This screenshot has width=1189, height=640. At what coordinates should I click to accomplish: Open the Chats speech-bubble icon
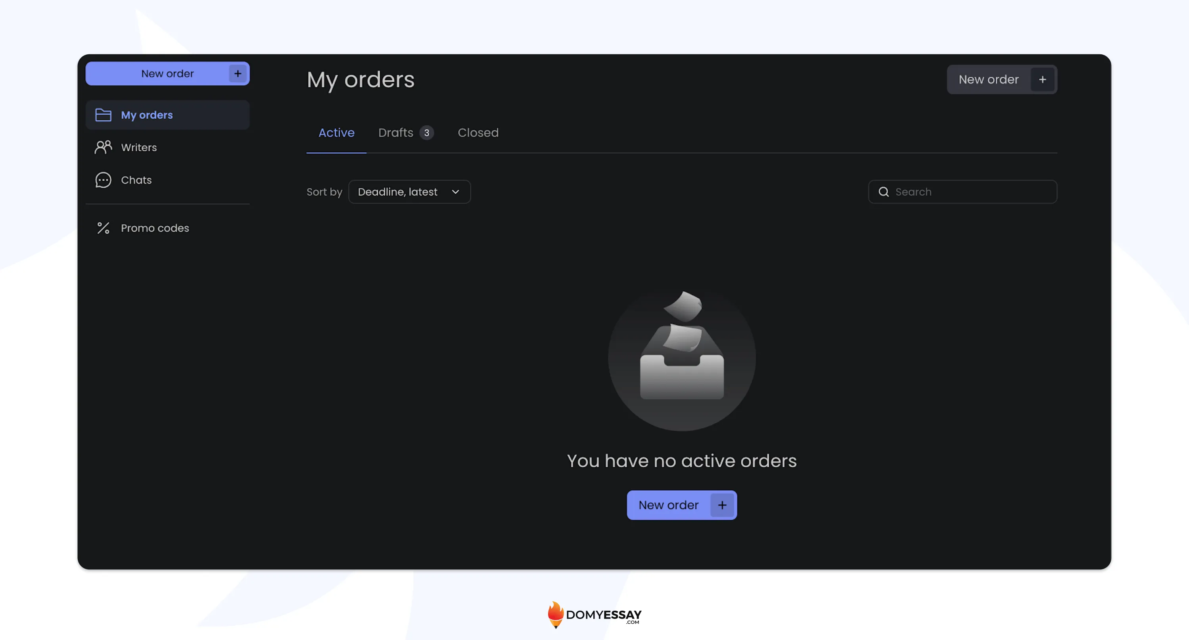click(x=104, y=180)
